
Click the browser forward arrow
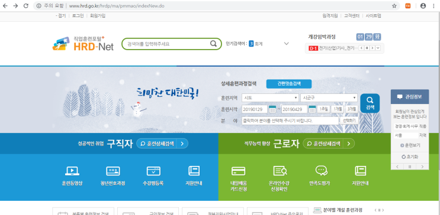click(x=15, y=6)
